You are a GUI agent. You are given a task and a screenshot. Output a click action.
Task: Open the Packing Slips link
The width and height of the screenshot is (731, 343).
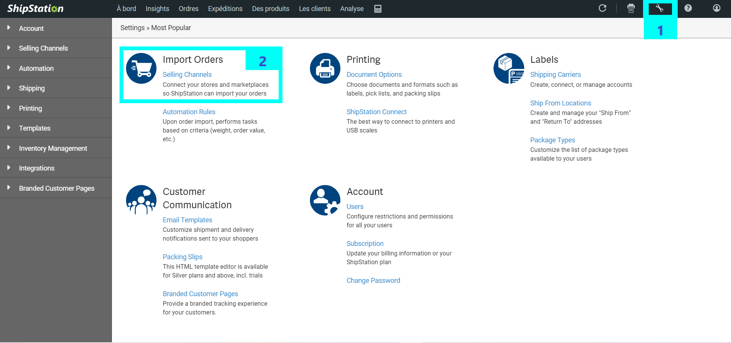coord(182,257)
